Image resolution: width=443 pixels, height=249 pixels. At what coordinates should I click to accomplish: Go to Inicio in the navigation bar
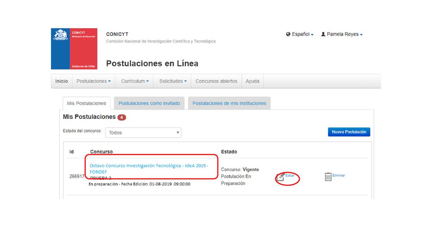61,81
